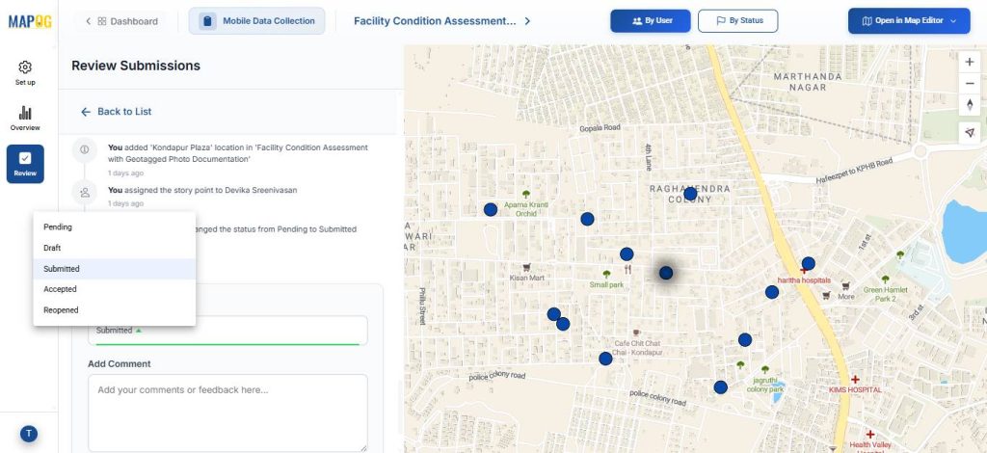Viewport: 987px width, 453px height.
Task: Open user avatar T
Action: [x=28, y=434]
